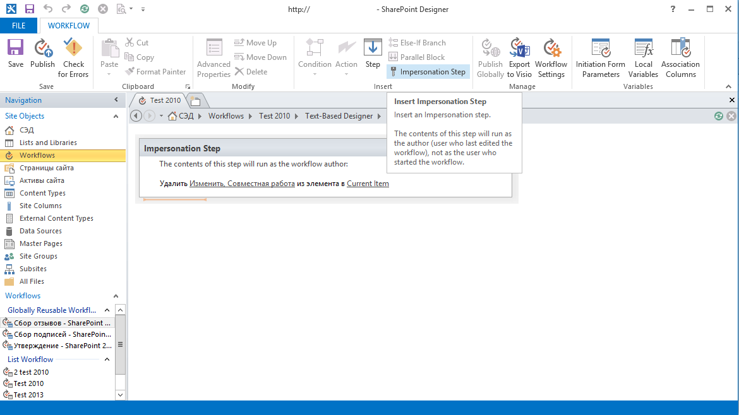Open the Customize Quick Access Toolbar dropdown
739x415 pixels.
143,9
